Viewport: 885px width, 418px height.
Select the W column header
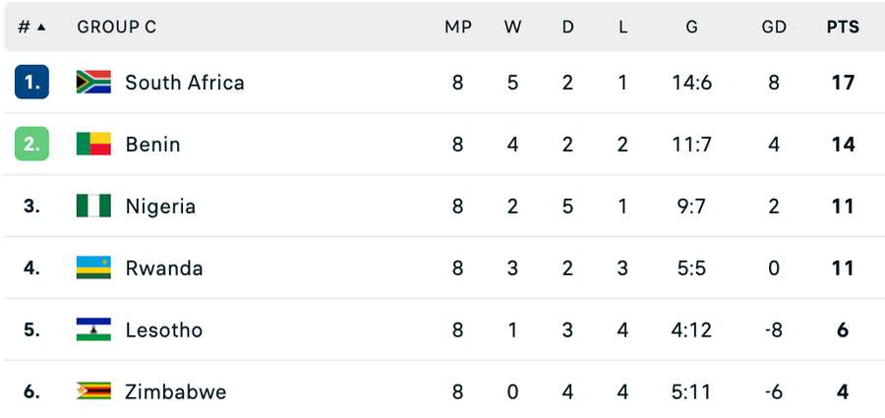(x=512, y=28)
